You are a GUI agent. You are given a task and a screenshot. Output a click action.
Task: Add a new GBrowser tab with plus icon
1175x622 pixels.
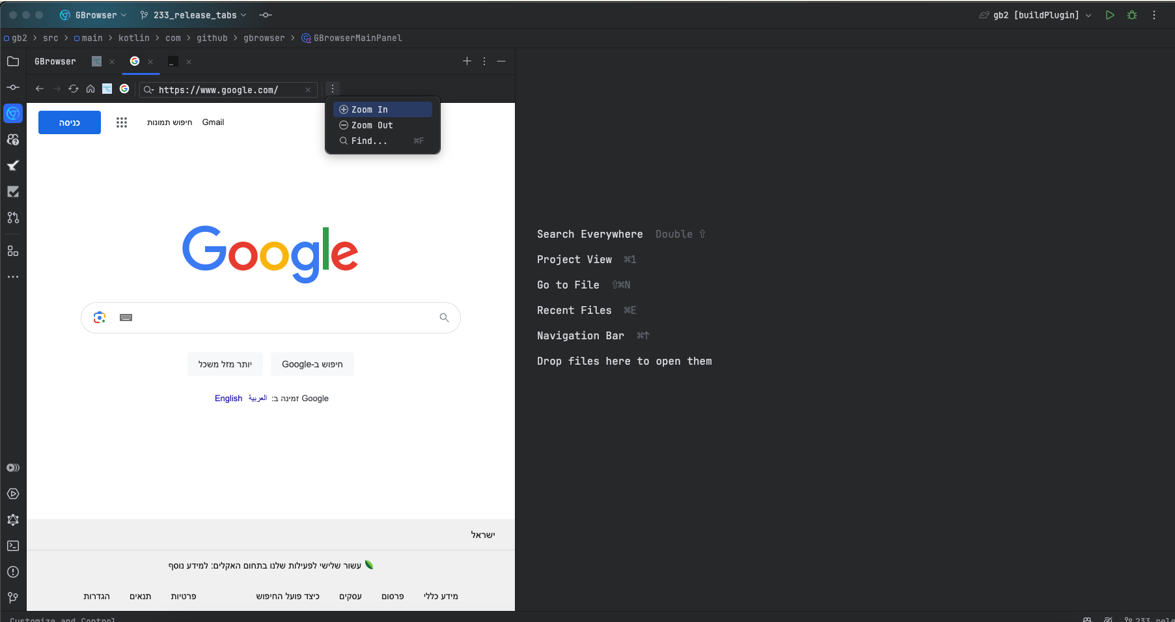pos(467,61)
